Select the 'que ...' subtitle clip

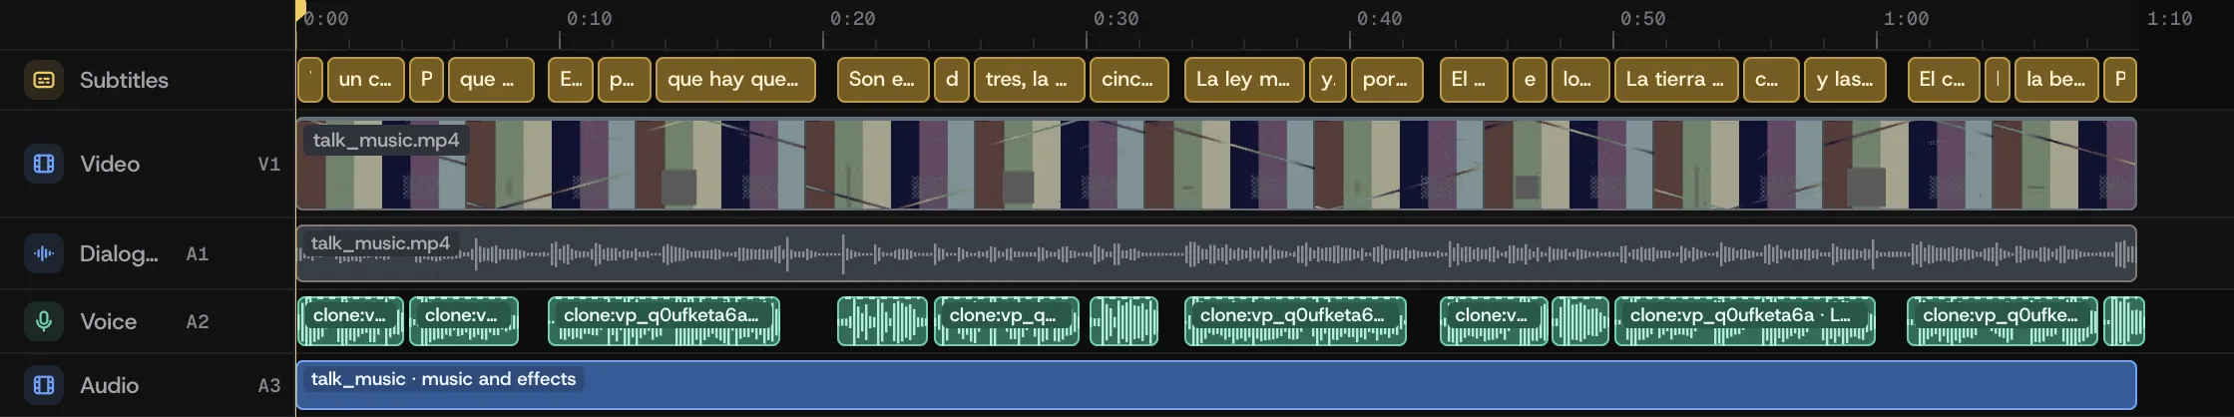(491, 80)
